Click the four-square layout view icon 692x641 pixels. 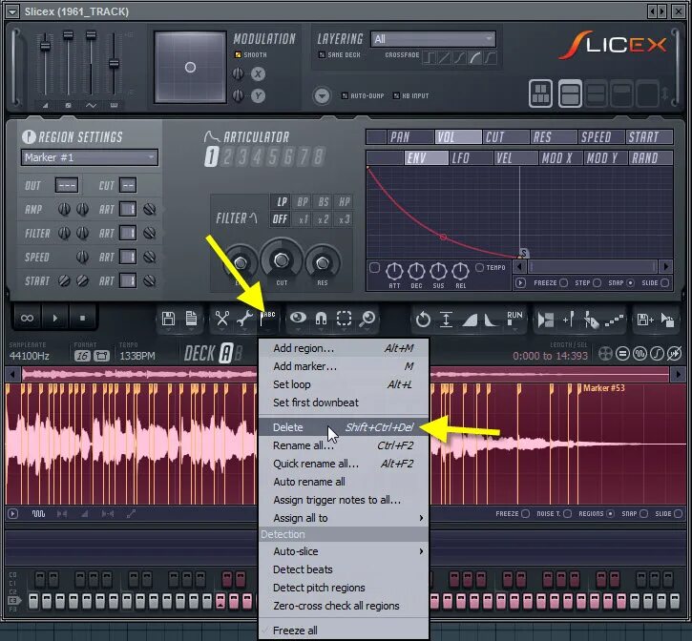(x=540, y=93)
